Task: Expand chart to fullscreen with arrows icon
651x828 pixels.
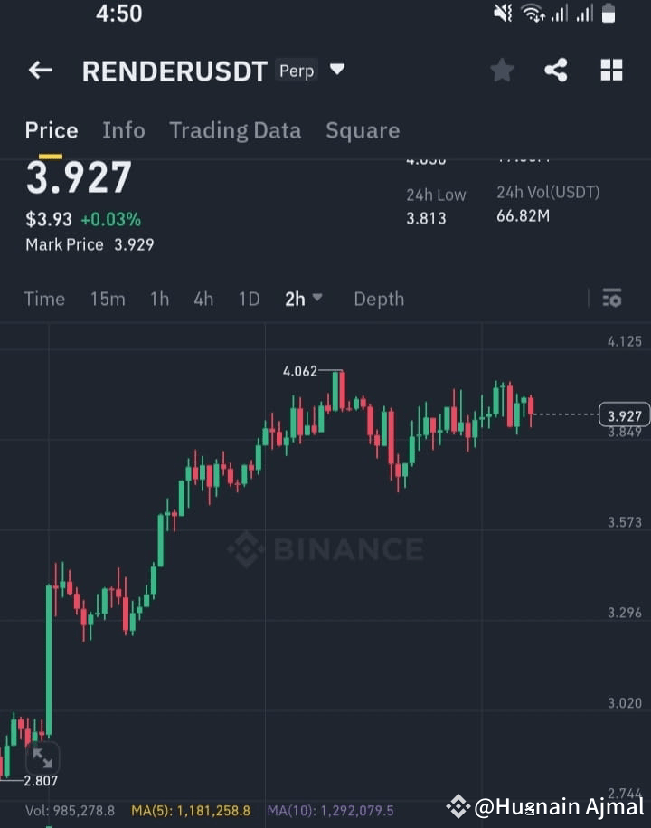Action: pyautogui.click(x=42, y=758)
